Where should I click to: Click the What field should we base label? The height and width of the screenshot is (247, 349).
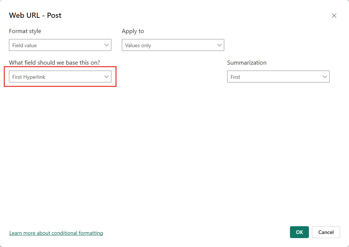(54, 63)
